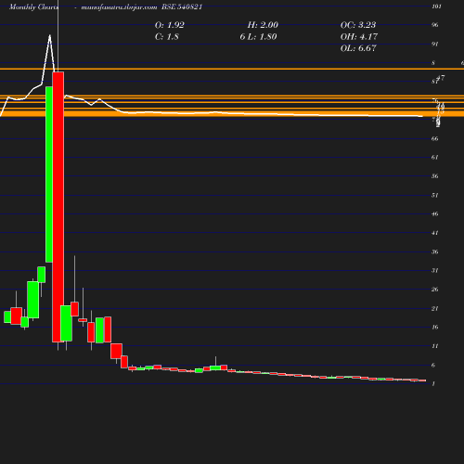Click the BSE 540821 ticker label

(x=182, y=6)
